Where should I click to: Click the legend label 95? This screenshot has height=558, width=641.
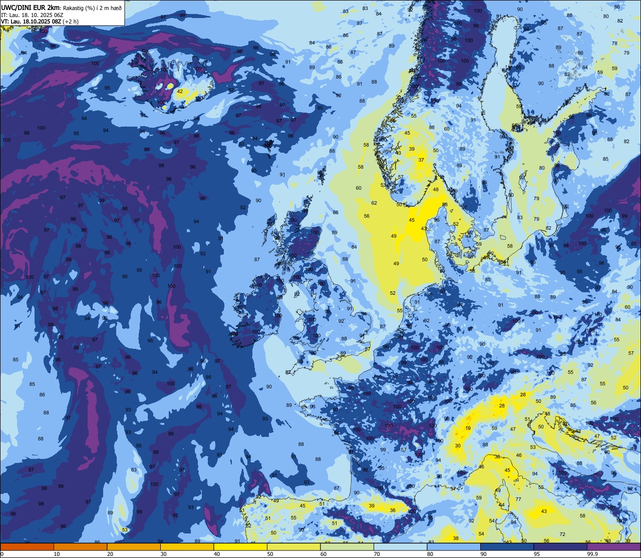(x=537, y=554)
